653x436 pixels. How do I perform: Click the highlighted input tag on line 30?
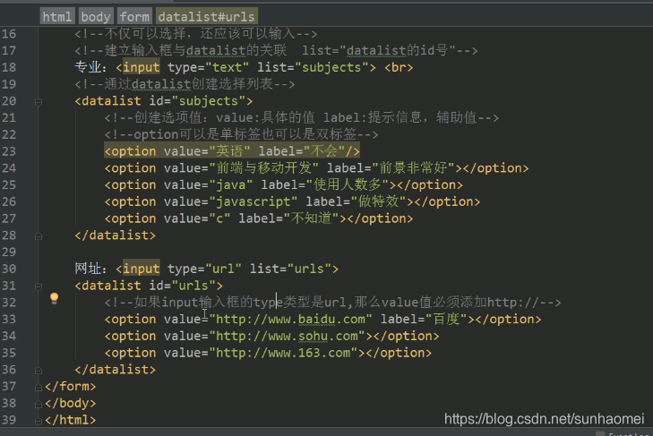pyautogui.click(x=142, y=269)
